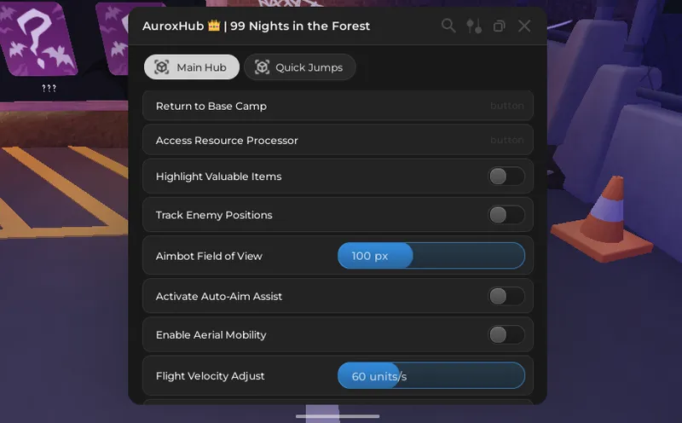Toggle Activate Auto-Aim Assist switch

506,296
